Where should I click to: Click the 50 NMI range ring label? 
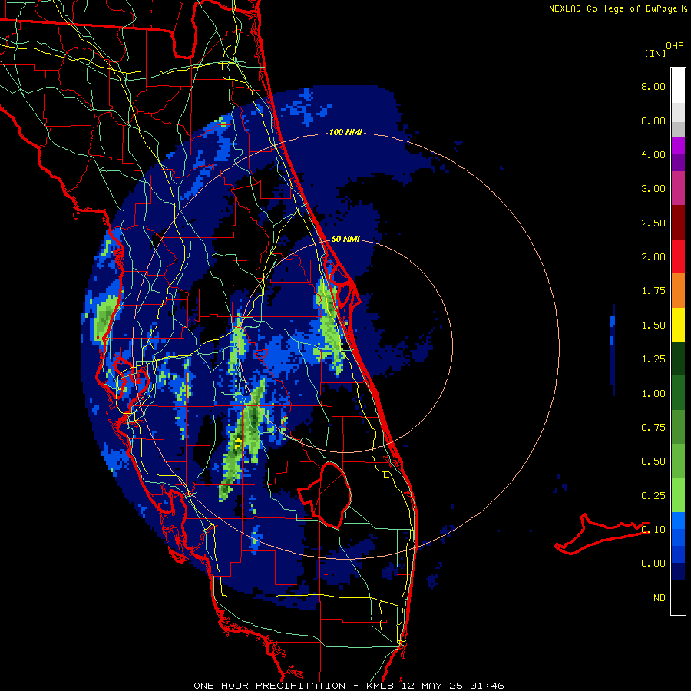coord(345,239)
